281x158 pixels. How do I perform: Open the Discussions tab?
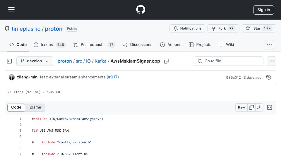(138, 44)
